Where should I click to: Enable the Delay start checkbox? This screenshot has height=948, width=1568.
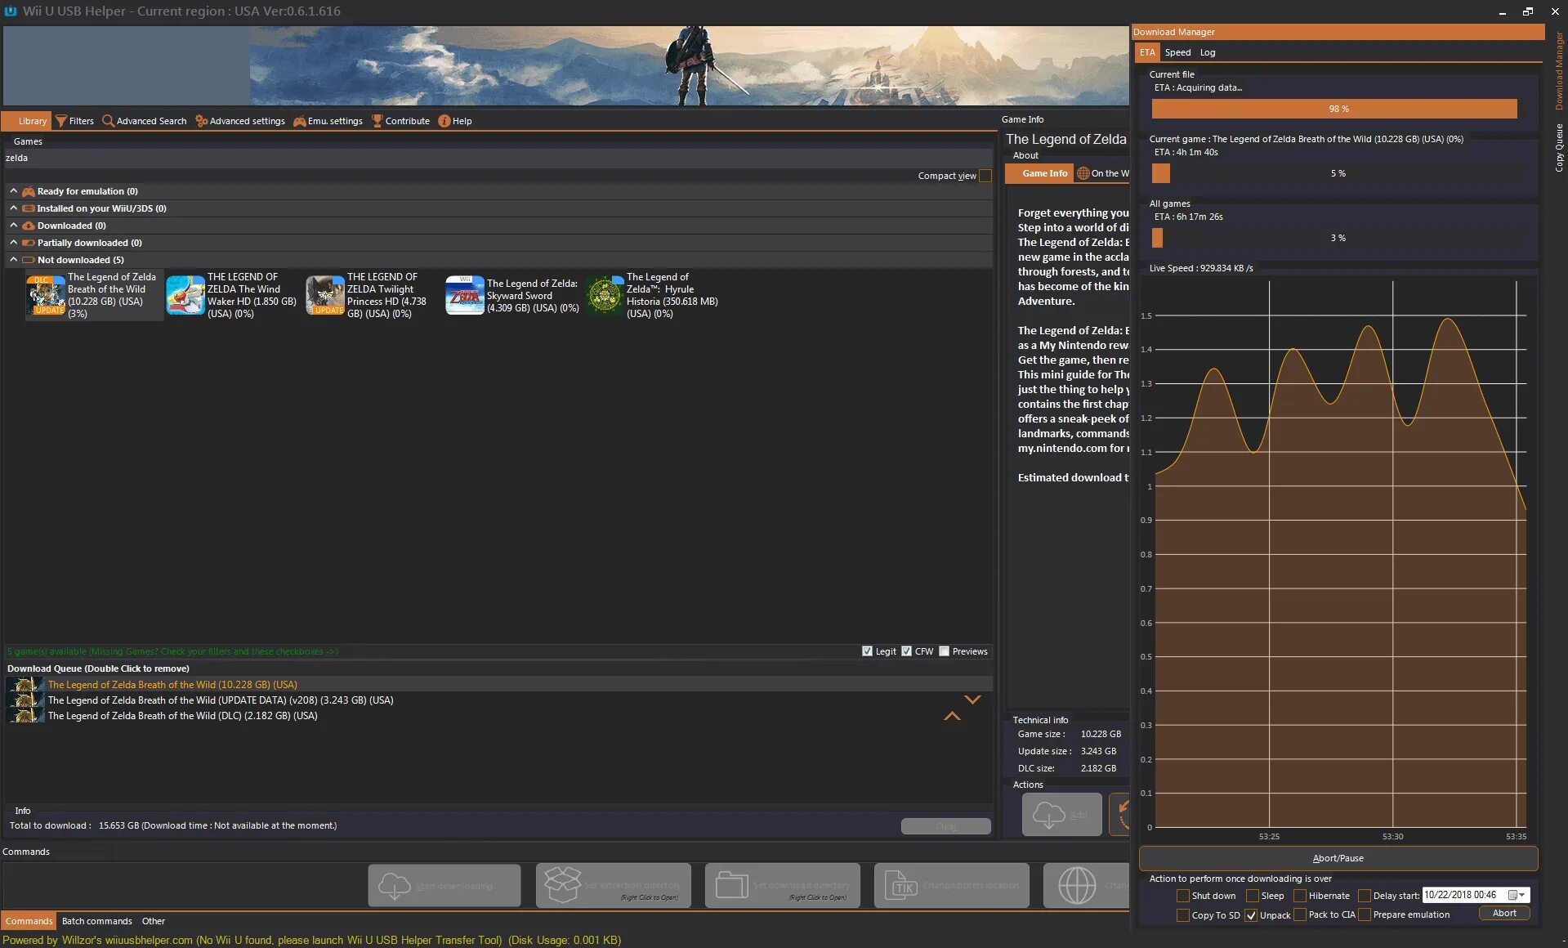[1364, 896]
